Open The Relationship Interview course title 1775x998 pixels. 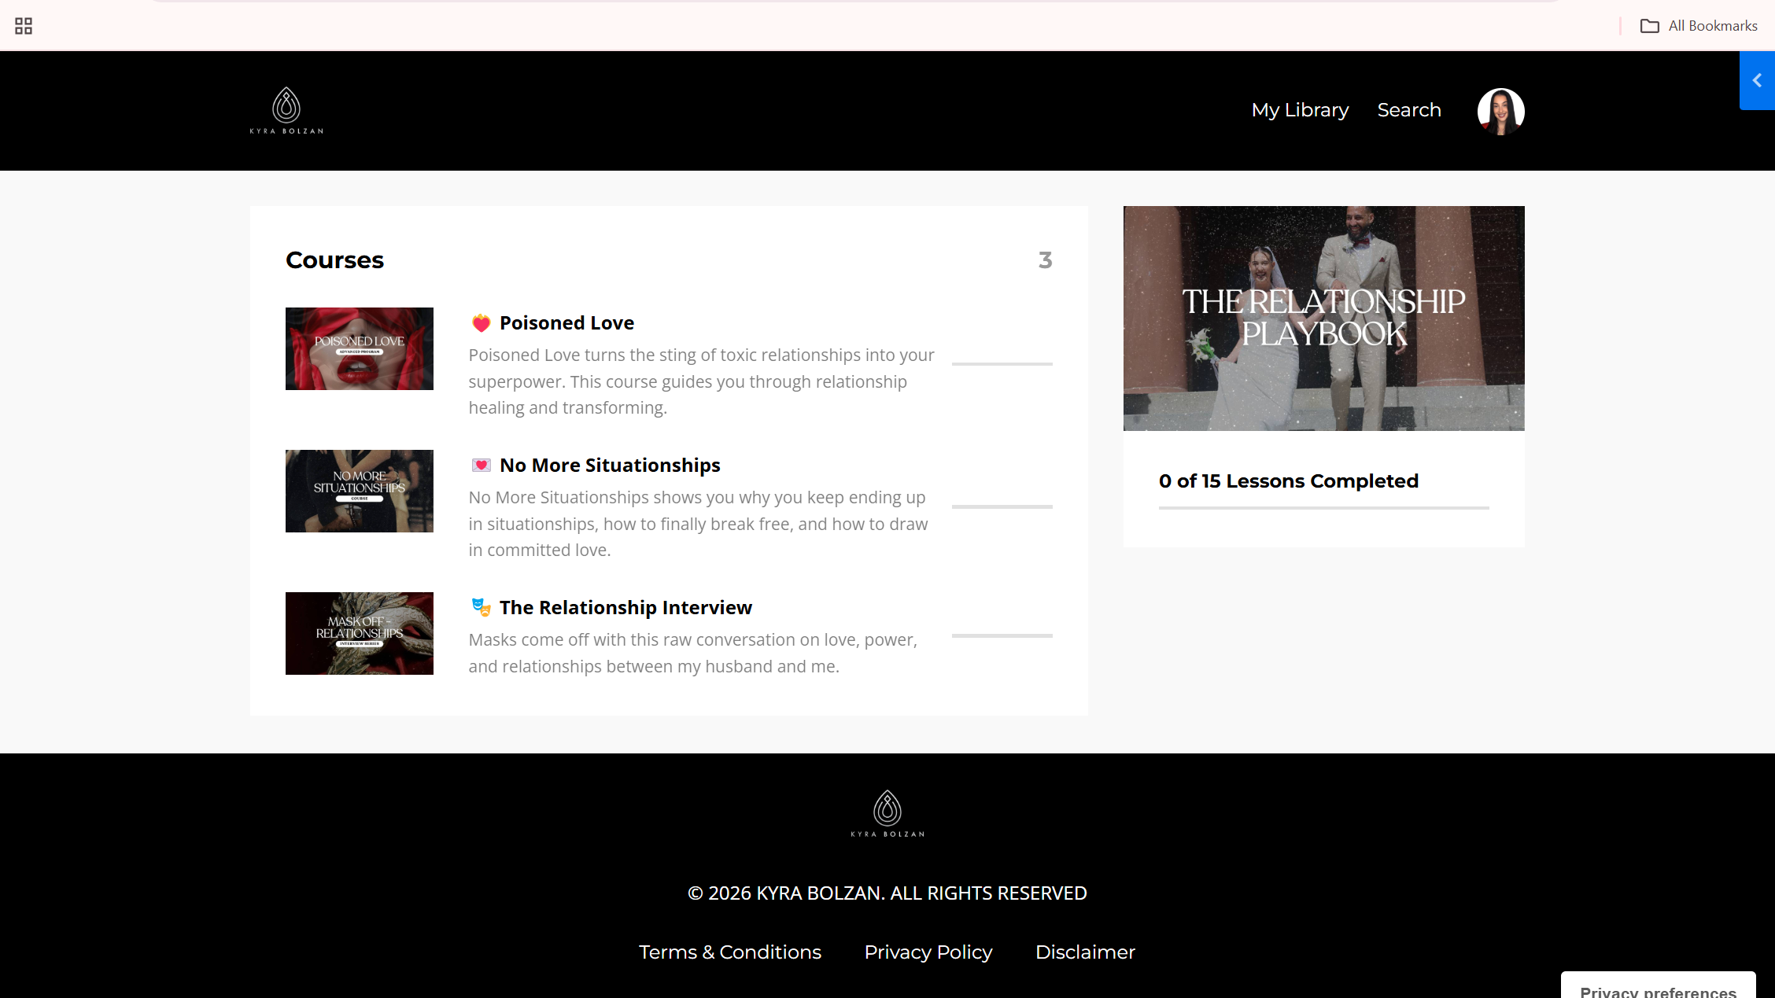tap(625, 608)
